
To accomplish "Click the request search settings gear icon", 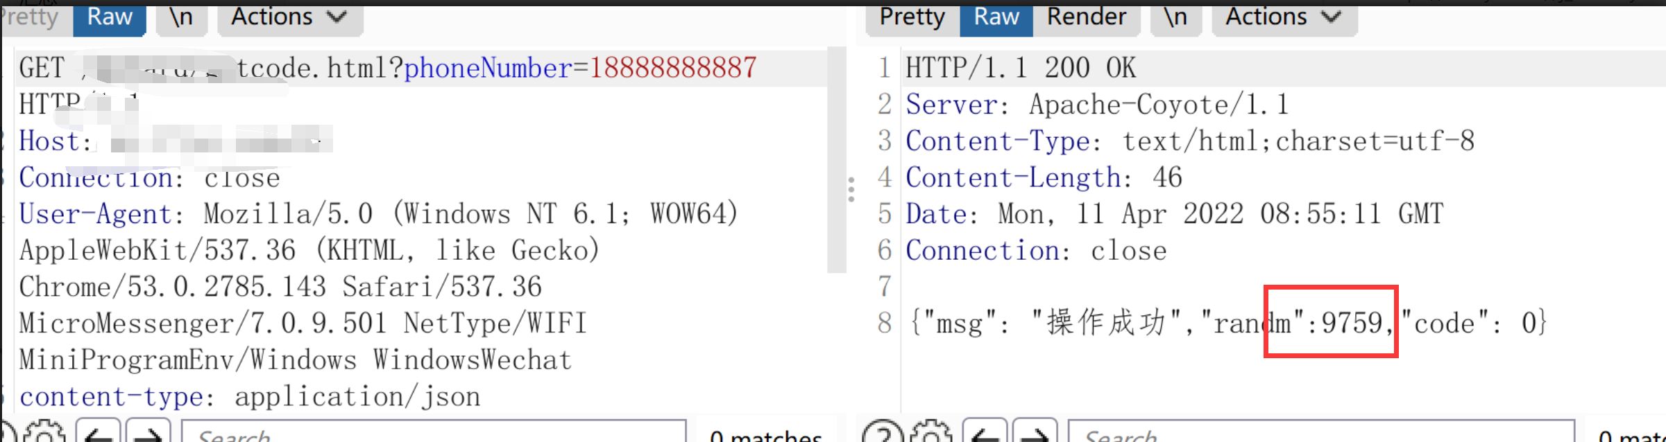I will pyautogui.click(x=45, y=433).
